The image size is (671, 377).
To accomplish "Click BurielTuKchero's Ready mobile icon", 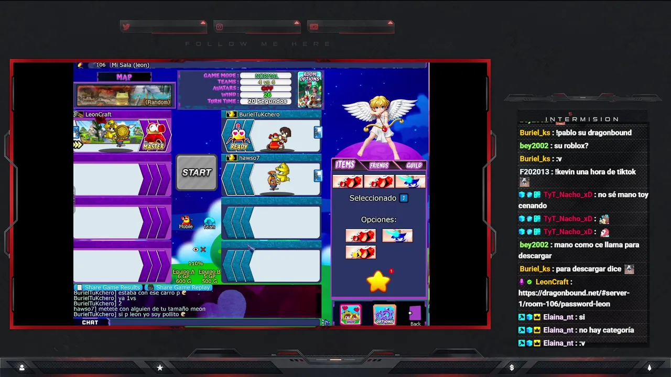I will (x=239, y=136).
